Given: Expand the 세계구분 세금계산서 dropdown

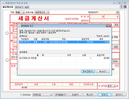Looking at the screenshot, I should tap(42, 12).
